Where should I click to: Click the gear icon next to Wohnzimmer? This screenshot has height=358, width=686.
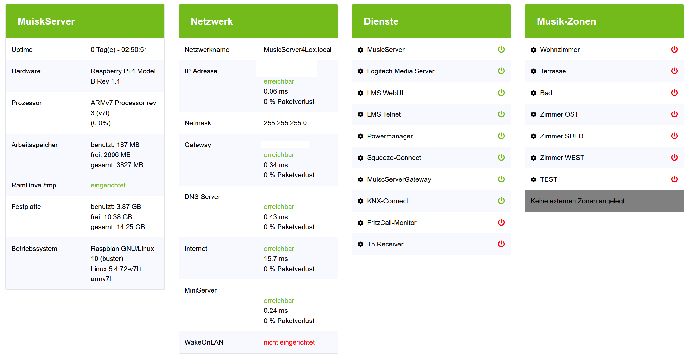[x=533, y=50]
